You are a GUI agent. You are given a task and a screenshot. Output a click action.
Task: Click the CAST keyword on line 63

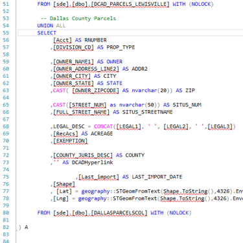pos(59,91)
